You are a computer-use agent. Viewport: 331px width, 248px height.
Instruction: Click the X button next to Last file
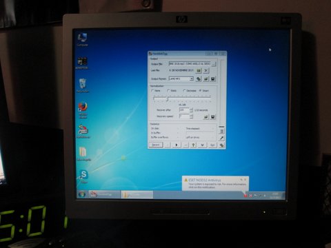[206, 70]
